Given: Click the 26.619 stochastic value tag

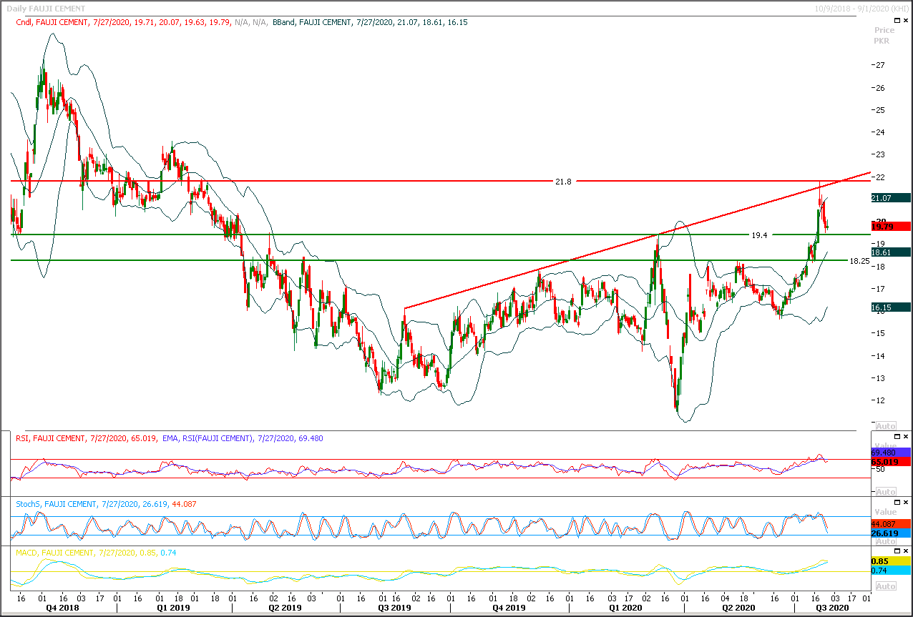Looking at the screenshot, I should click(x=891, y=533).
